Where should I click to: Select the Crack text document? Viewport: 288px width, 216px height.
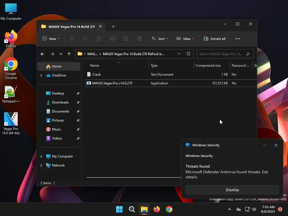click(x=171, y=74)
